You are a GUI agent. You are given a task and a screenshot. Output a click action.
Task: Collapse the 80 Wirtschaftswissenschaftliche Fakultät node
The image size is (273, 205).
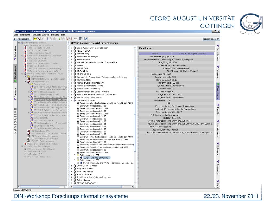pos(22,74)
